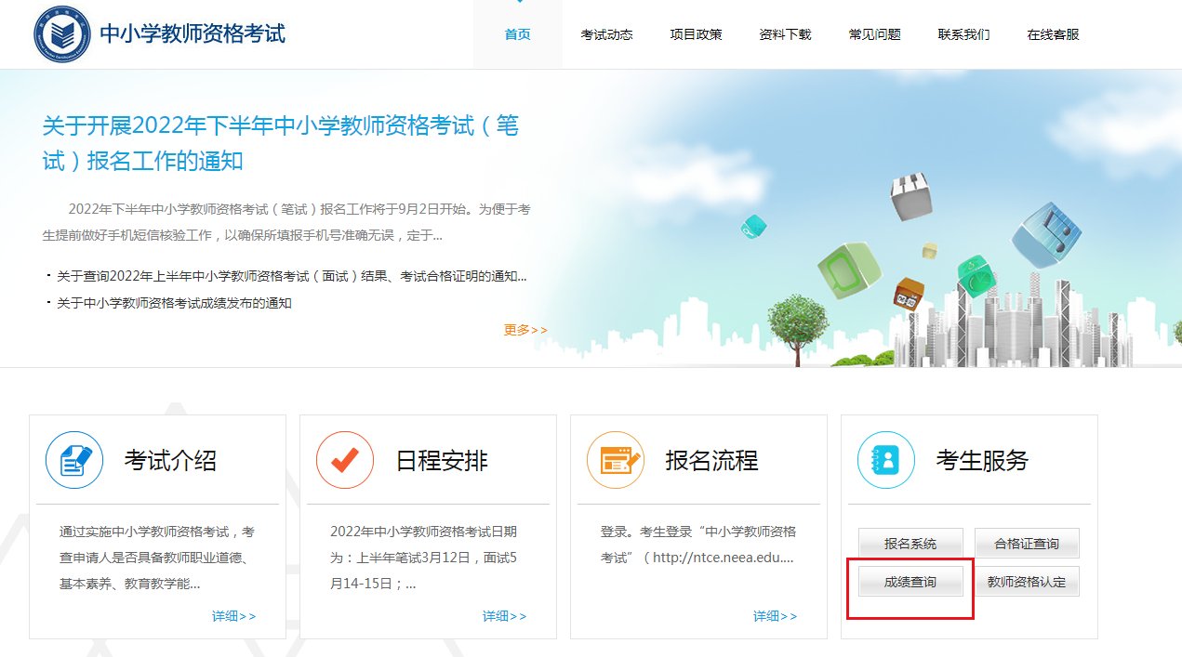
Task: Click the 考试介绍 description text
Action: pos(157,558)
